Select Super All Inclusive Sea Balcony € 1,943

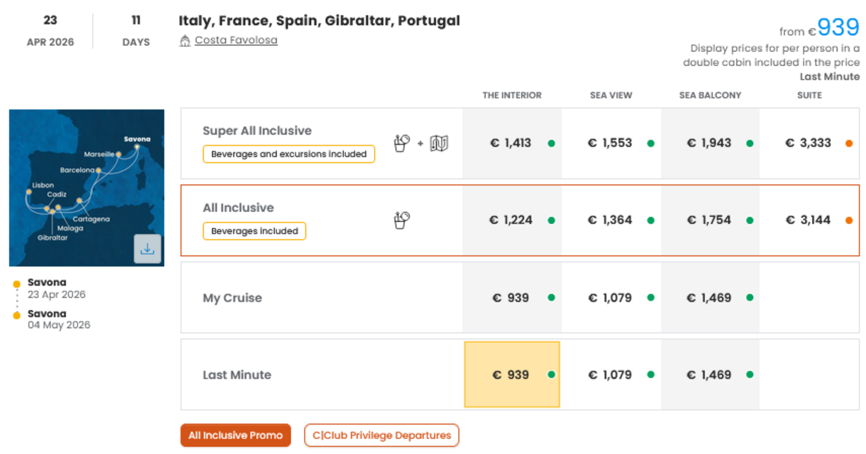pos(709,143)
